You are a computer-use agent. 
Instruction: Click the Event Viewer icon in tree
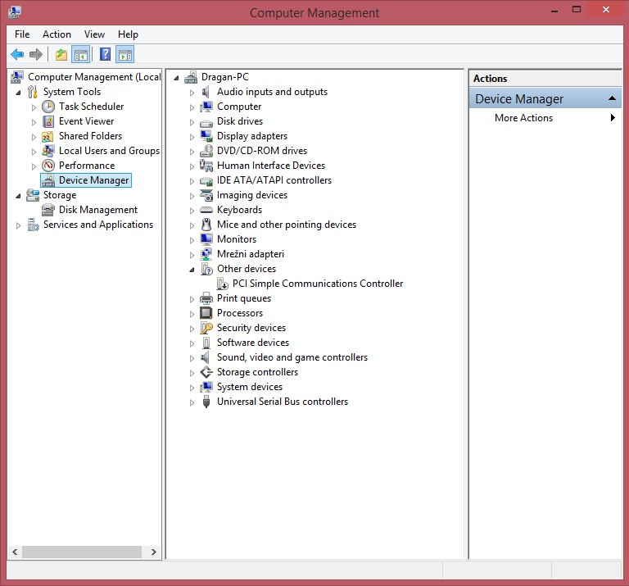pos(48,121)
